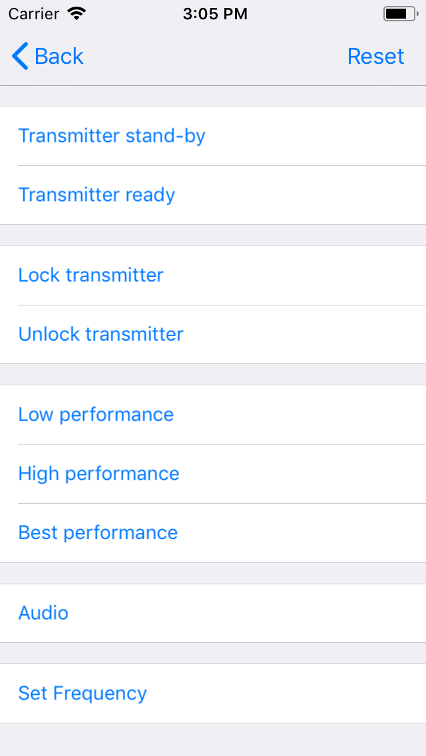This screenshot has width=426, height=756.
Task: Tap empty navigation bar center area
Action: (x=213, y=57)
